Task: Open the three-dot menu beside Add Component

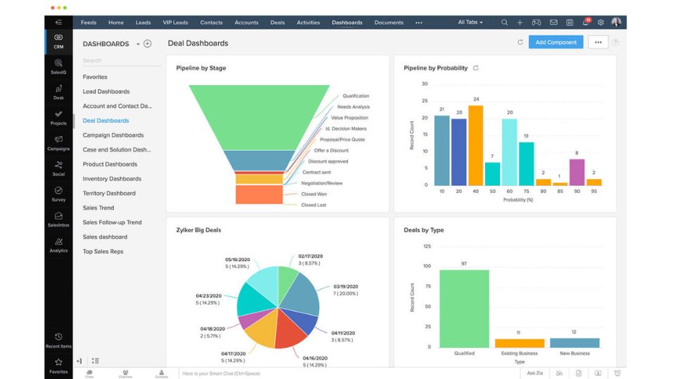Action: (x=598, y=42)
